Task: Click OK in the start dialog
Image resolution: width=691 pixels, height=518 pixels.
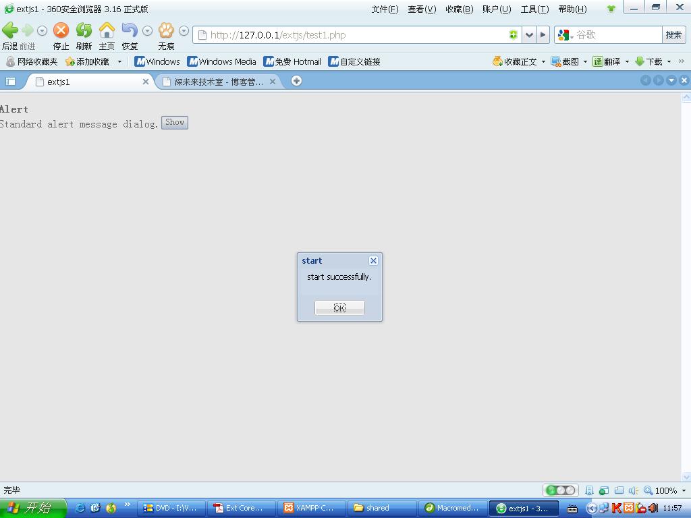Action: [339, 308]
